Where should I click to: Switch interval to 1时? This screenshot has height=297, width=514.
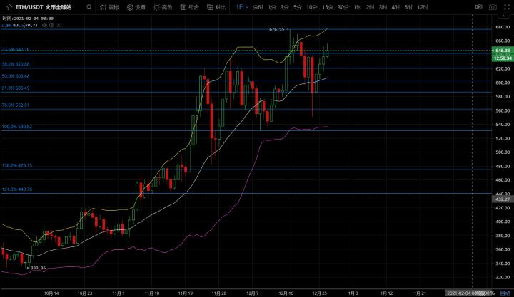tap(358, 7)
